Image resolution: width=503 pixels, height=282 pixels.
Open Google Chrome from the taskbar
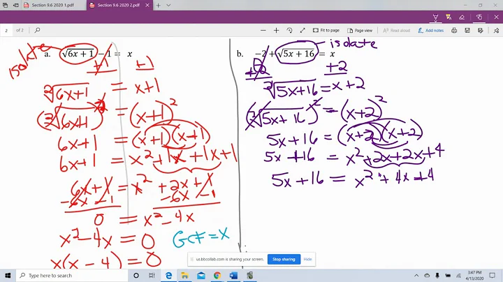217,276
